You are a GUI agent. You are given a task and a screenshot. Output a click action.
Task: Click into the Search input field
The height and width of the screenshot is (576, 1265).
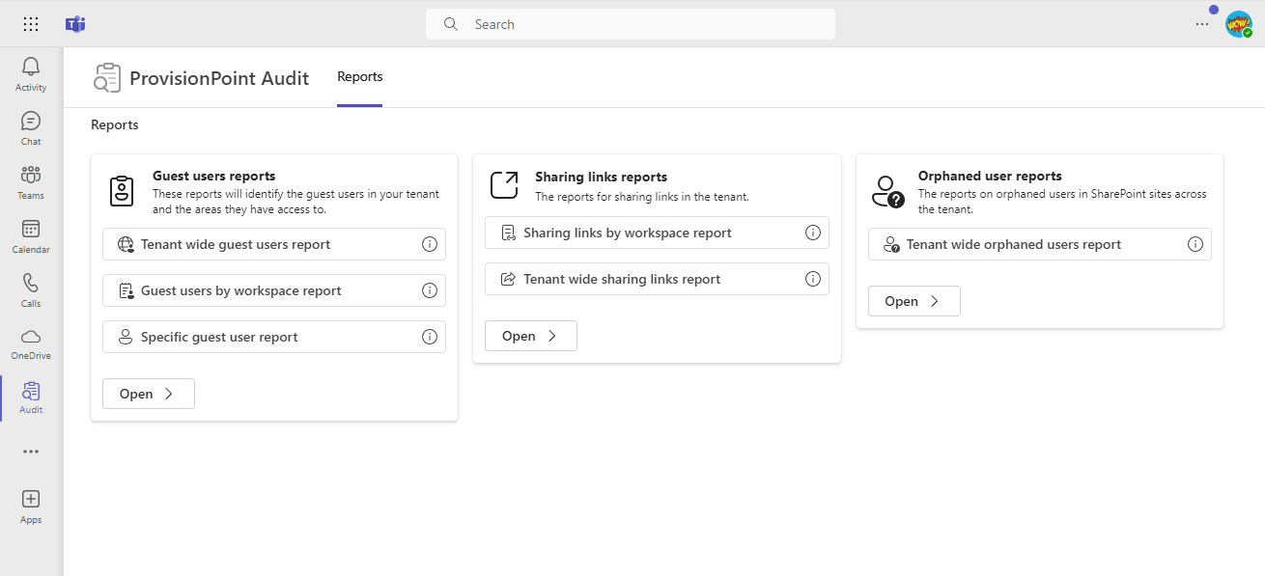[x=631, y=24]
